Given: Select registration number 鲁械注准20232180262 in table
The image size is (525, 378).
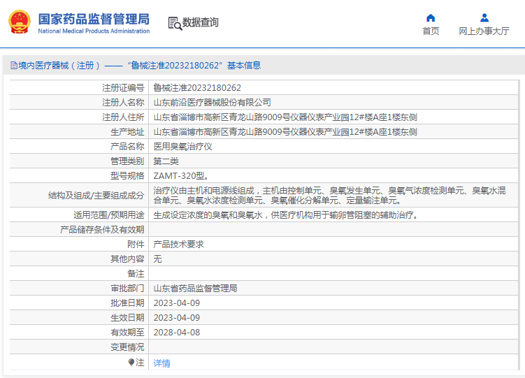Looking at the screenshot, I should (197, 88).
